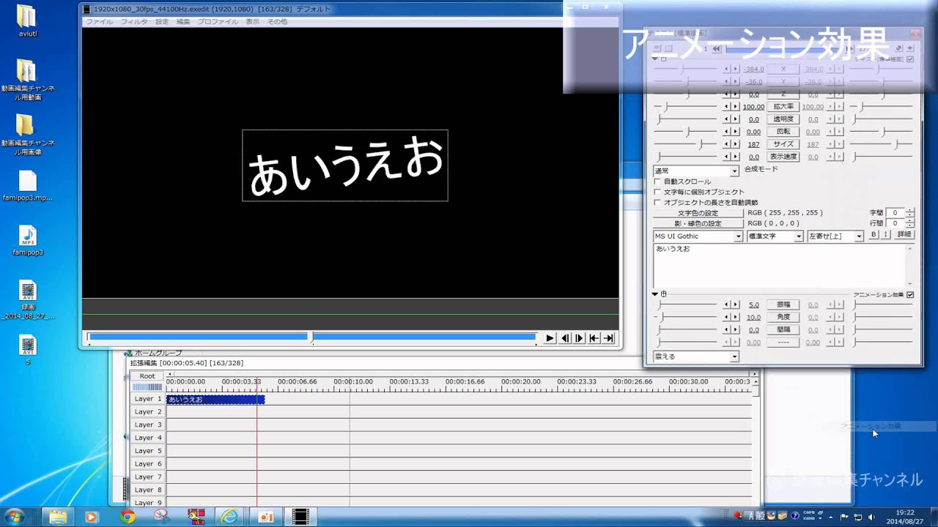
Task: Open the 標準文字 style dropdown
Action: click(775, 236)
